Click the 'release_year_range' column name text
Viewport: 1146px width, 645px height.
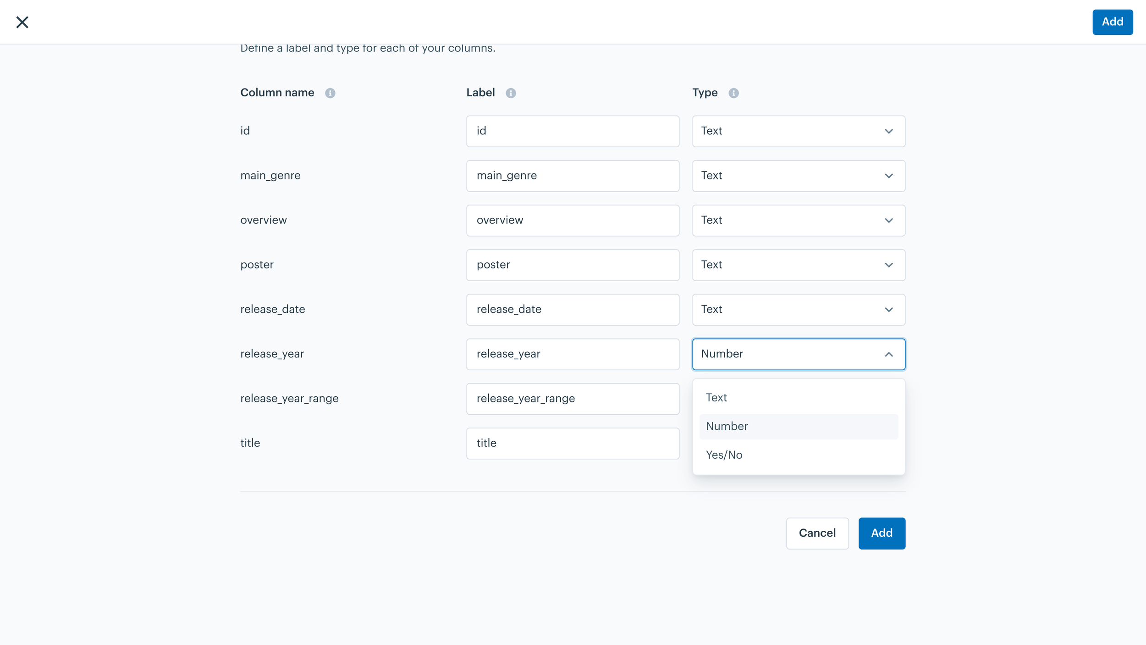tap(289, 399)
